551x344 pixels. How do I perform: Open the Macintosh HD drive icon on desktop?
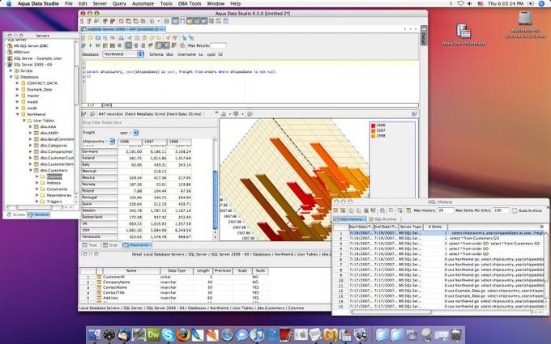(525, 19)
